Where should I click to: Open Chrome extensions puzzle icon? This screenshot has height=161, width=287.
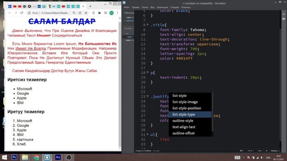coord(100,13)
